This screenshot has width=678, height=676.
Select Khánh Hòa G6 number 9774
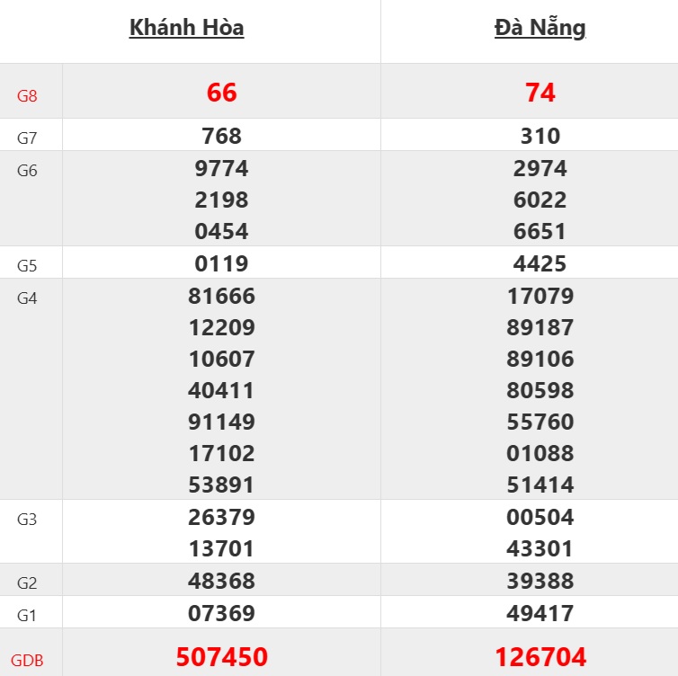(x=222, y=168)
